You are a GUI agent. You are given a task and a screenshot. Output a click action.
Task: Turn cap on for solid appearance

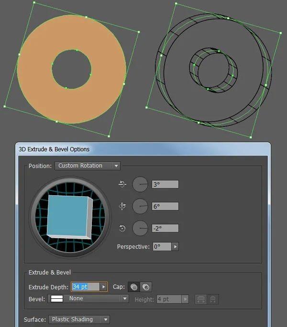134,287
